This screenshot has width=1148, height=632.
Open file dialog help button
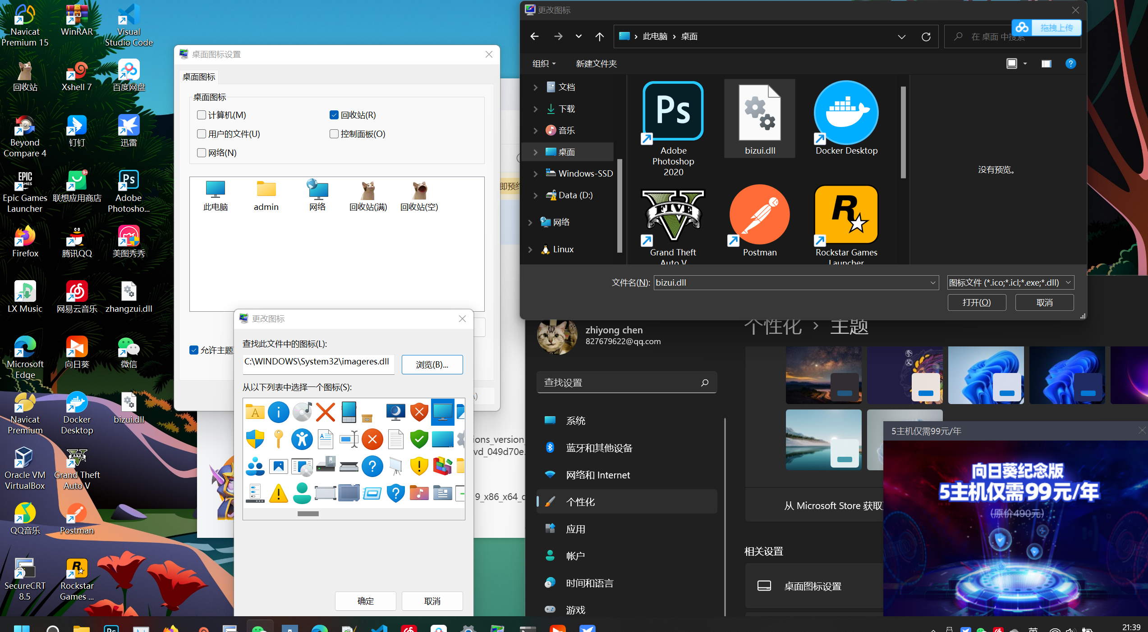1070,64
